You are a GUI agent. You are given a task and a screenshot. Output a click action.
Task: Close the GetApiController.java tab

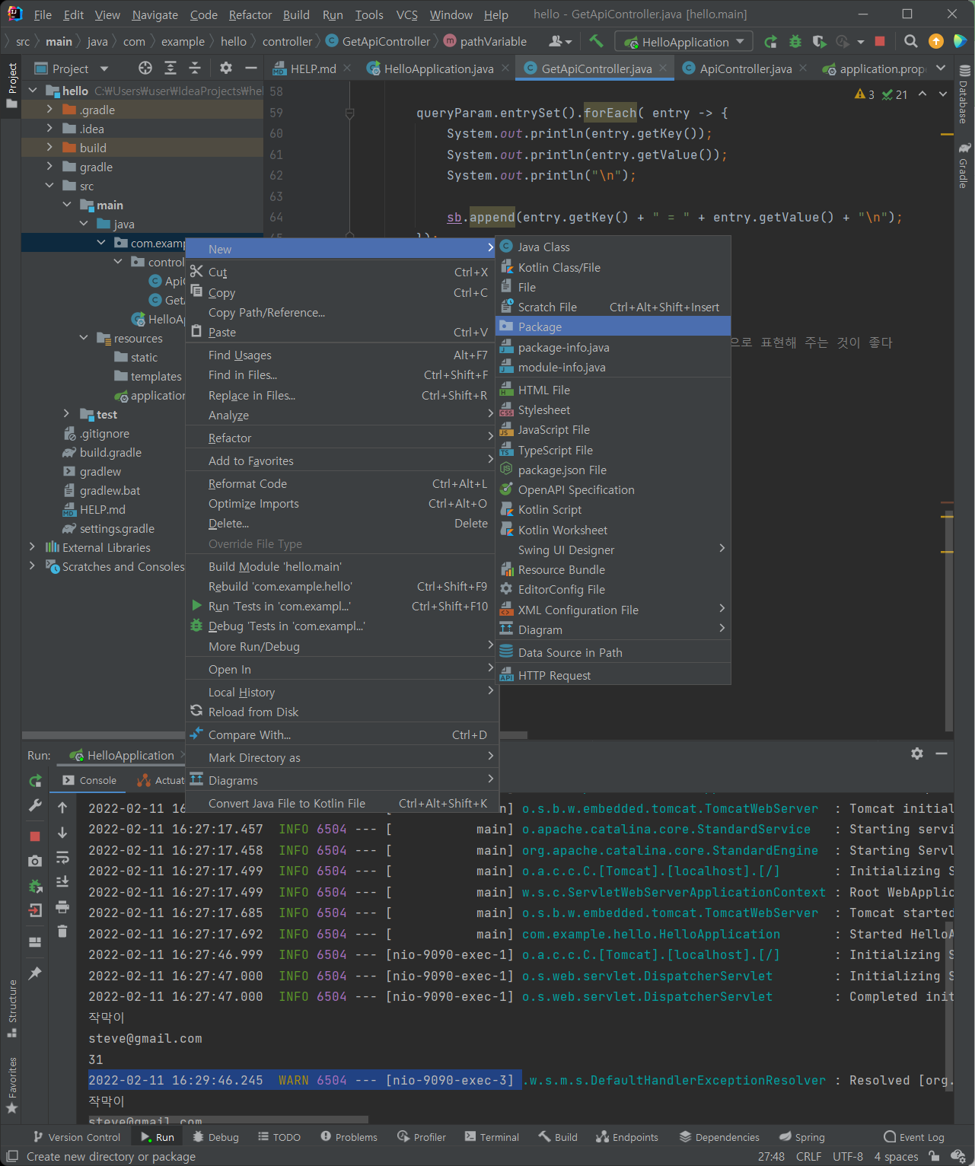pos(663,68)
